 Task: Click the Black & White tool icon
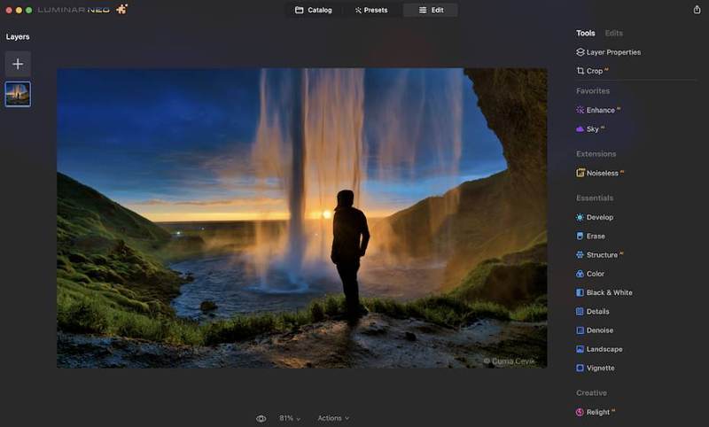click(x=580, y=292)
